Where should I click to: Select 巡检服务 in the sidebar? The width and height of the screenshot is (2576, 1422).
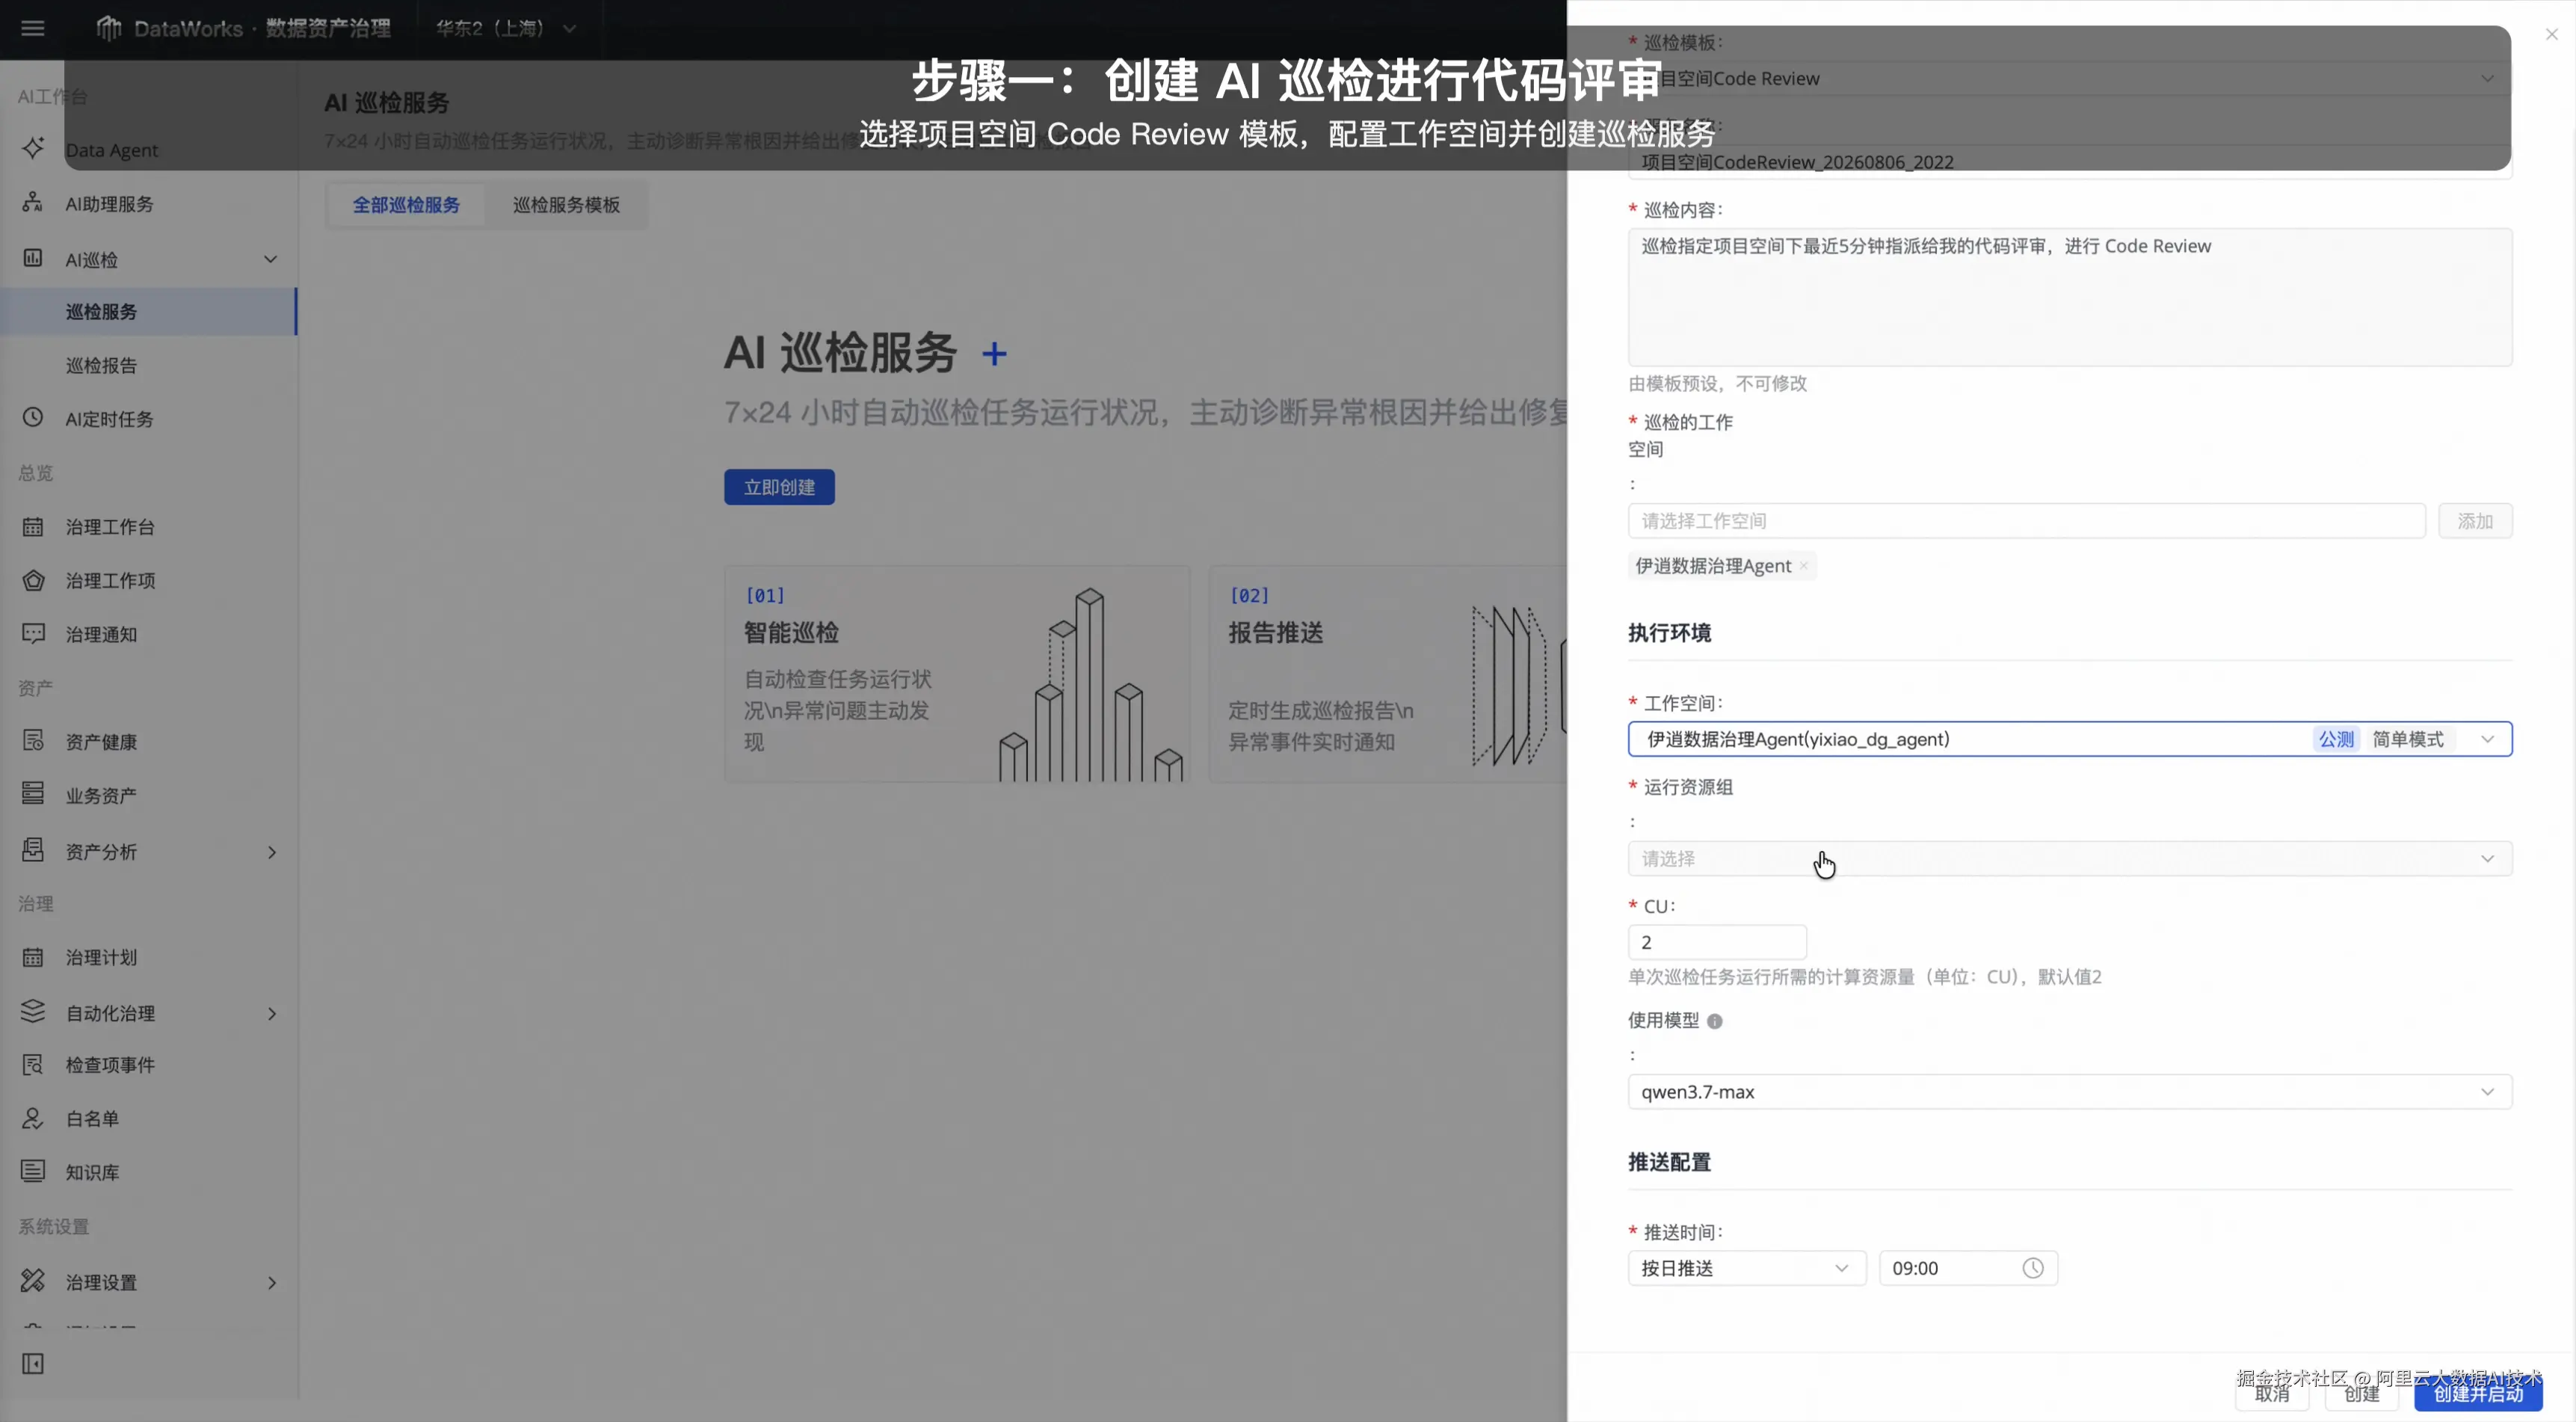click(x=148, y=311)
